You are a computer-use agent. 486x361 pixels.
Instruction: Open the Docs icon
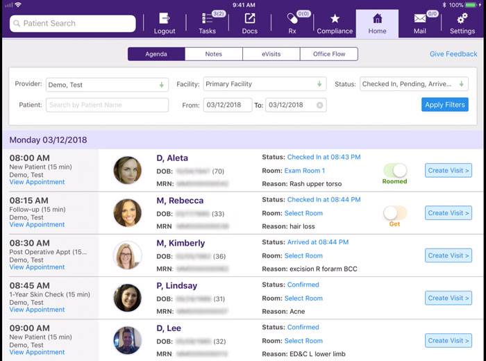click(250, 18)
